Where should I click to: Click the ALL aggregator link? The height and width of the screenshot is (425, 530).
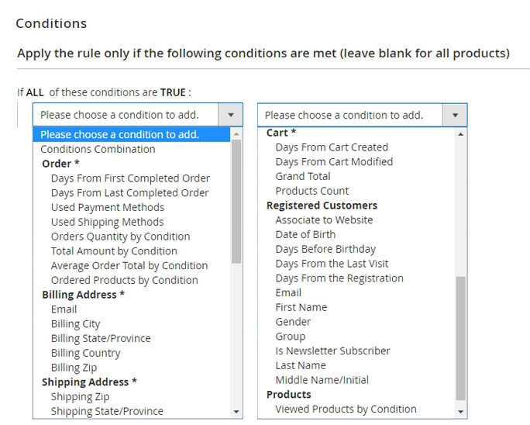35,92
